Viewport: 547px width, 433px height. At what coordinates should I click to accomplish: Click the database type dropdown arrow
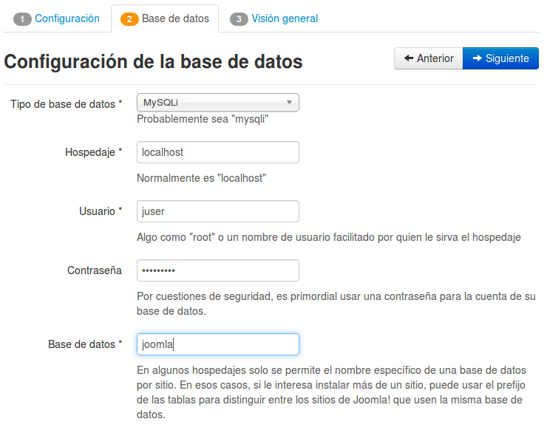[x=289, y=103]
